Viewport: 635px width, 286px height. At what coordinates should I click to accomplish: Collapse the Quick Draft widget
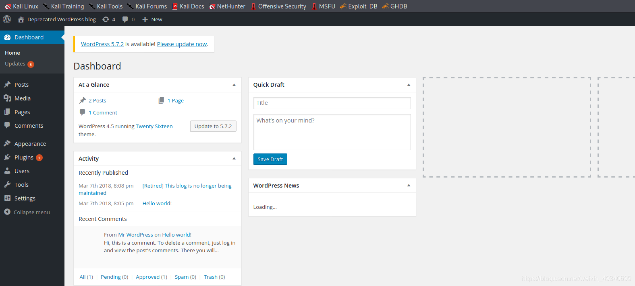tap(409, 85)
